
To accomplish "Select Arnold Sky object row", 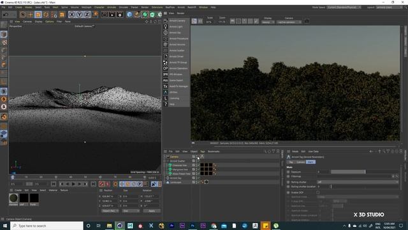I will click(x=176, y=178).
